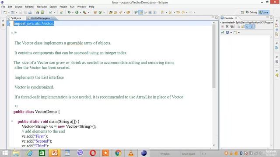Toggle Show Whitespace Characters icon
Viewport: 280px width, 157px height.
155,12
